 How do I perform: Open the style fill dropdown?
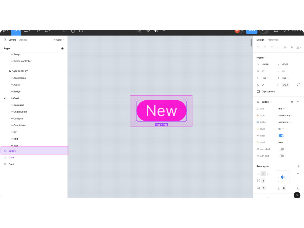(281, 129)
